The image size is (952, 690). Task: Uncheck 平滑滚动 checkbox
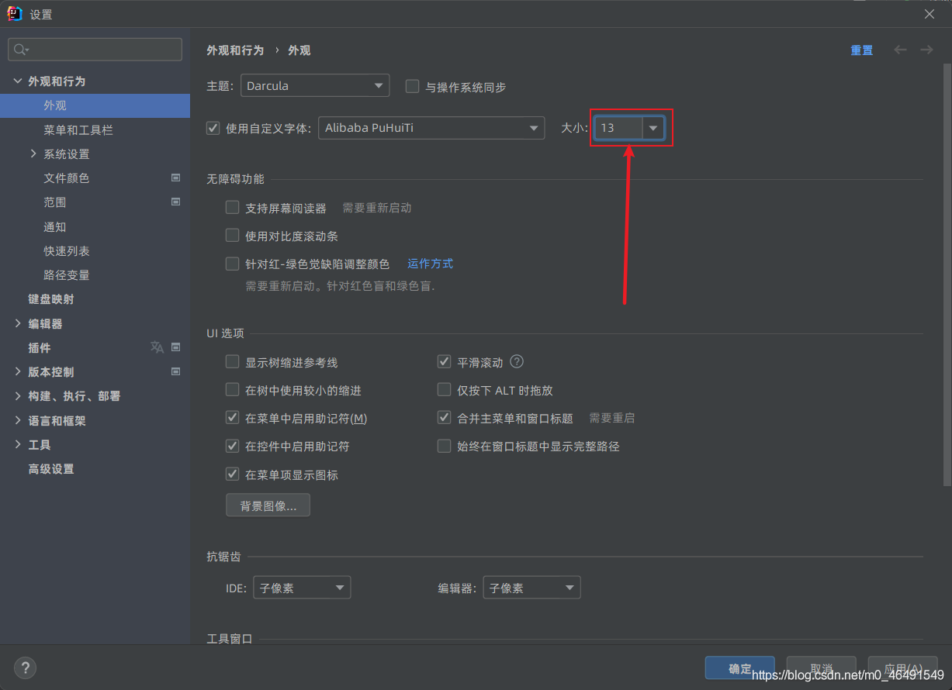445,361
